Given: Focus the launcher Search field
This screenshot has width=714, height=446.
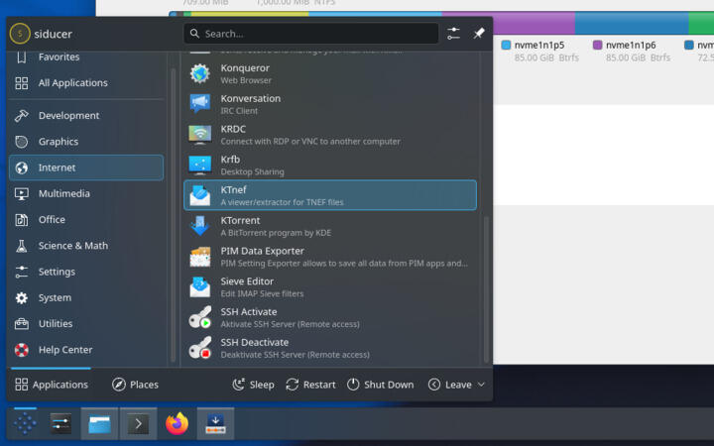Looking at the screenshot, I should pyautogui.click(x=311, y=34).
